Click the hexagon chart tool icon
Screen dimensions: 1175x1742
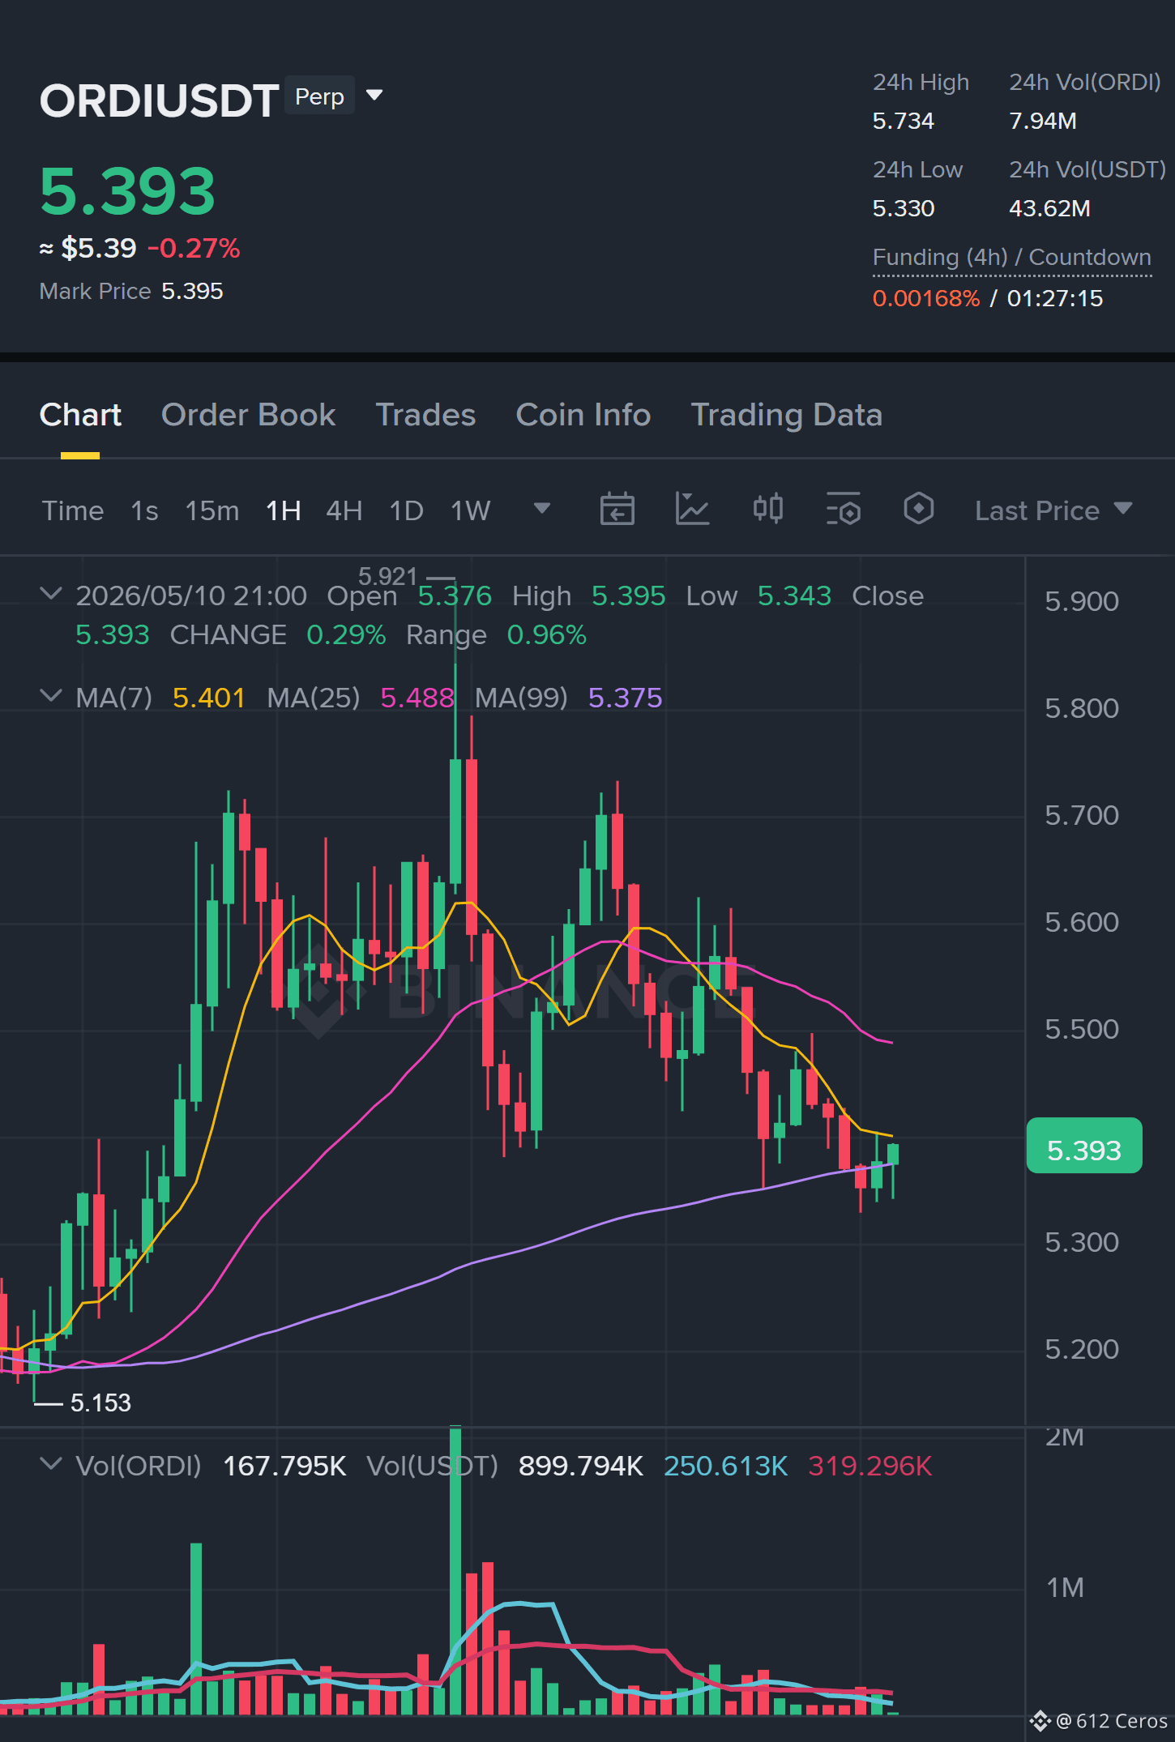[x=918, y=509]
